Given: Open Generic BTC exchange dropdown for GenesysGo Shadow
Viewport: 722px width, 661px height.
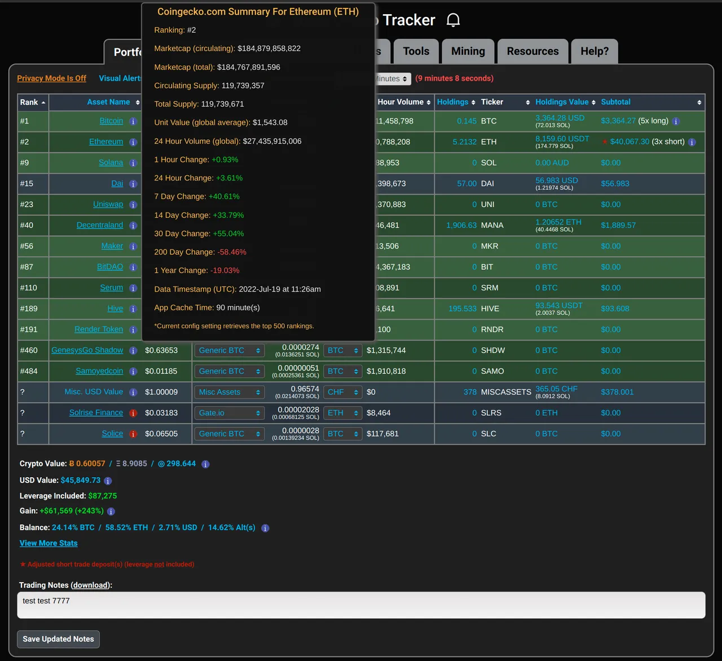Looking at the screenshot, I should coord(229,351).
